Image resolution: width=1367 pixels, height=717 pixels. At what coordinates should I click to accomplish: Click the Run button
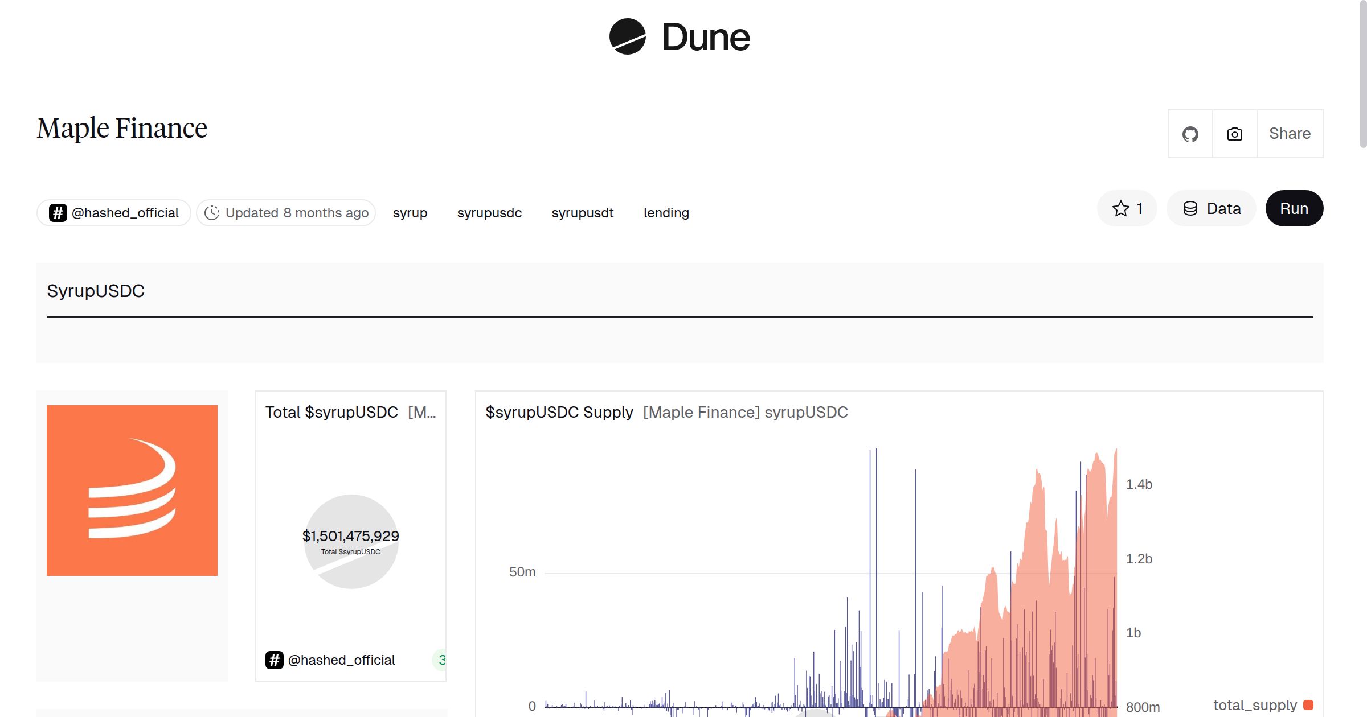pyautogui.click(x=1294, y=208)
